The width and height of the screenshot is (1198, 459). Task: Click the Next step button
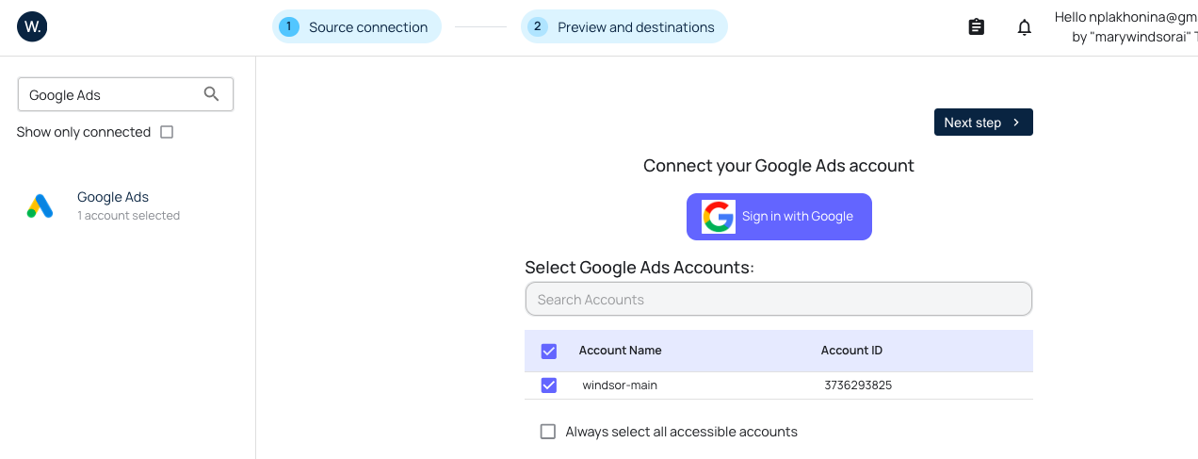pyautogui.click(x=983, y=123)
